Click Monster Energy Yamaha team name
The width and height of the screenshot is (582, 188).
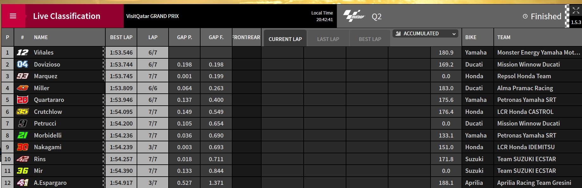point(539,52)
